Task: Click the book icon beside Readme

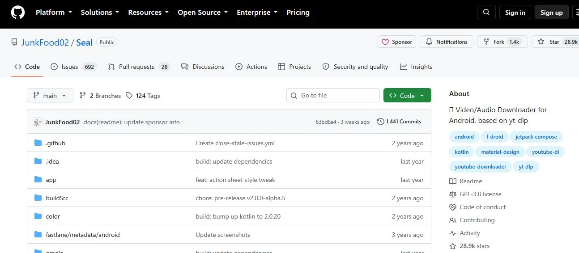Action: tap(453, 181)
